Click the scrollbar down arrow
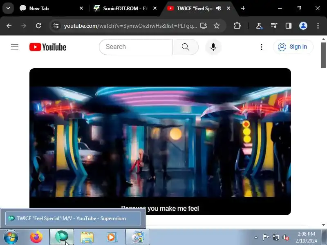327x245 pixels. [x=323, y=225]
